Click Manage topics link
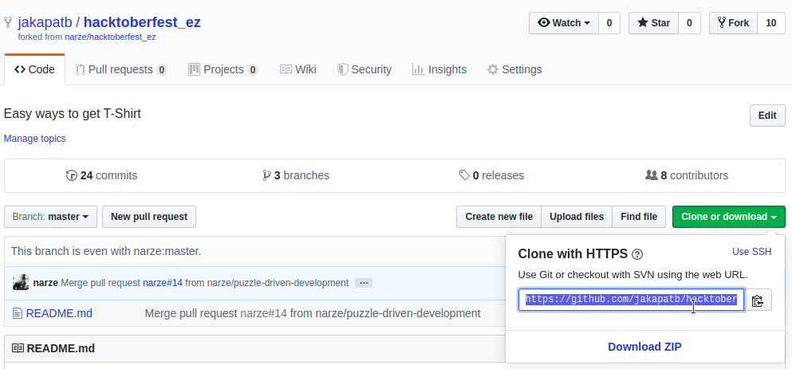Image resolution: width=792 pixels, height=369 pixels. [x=35, y=139]
